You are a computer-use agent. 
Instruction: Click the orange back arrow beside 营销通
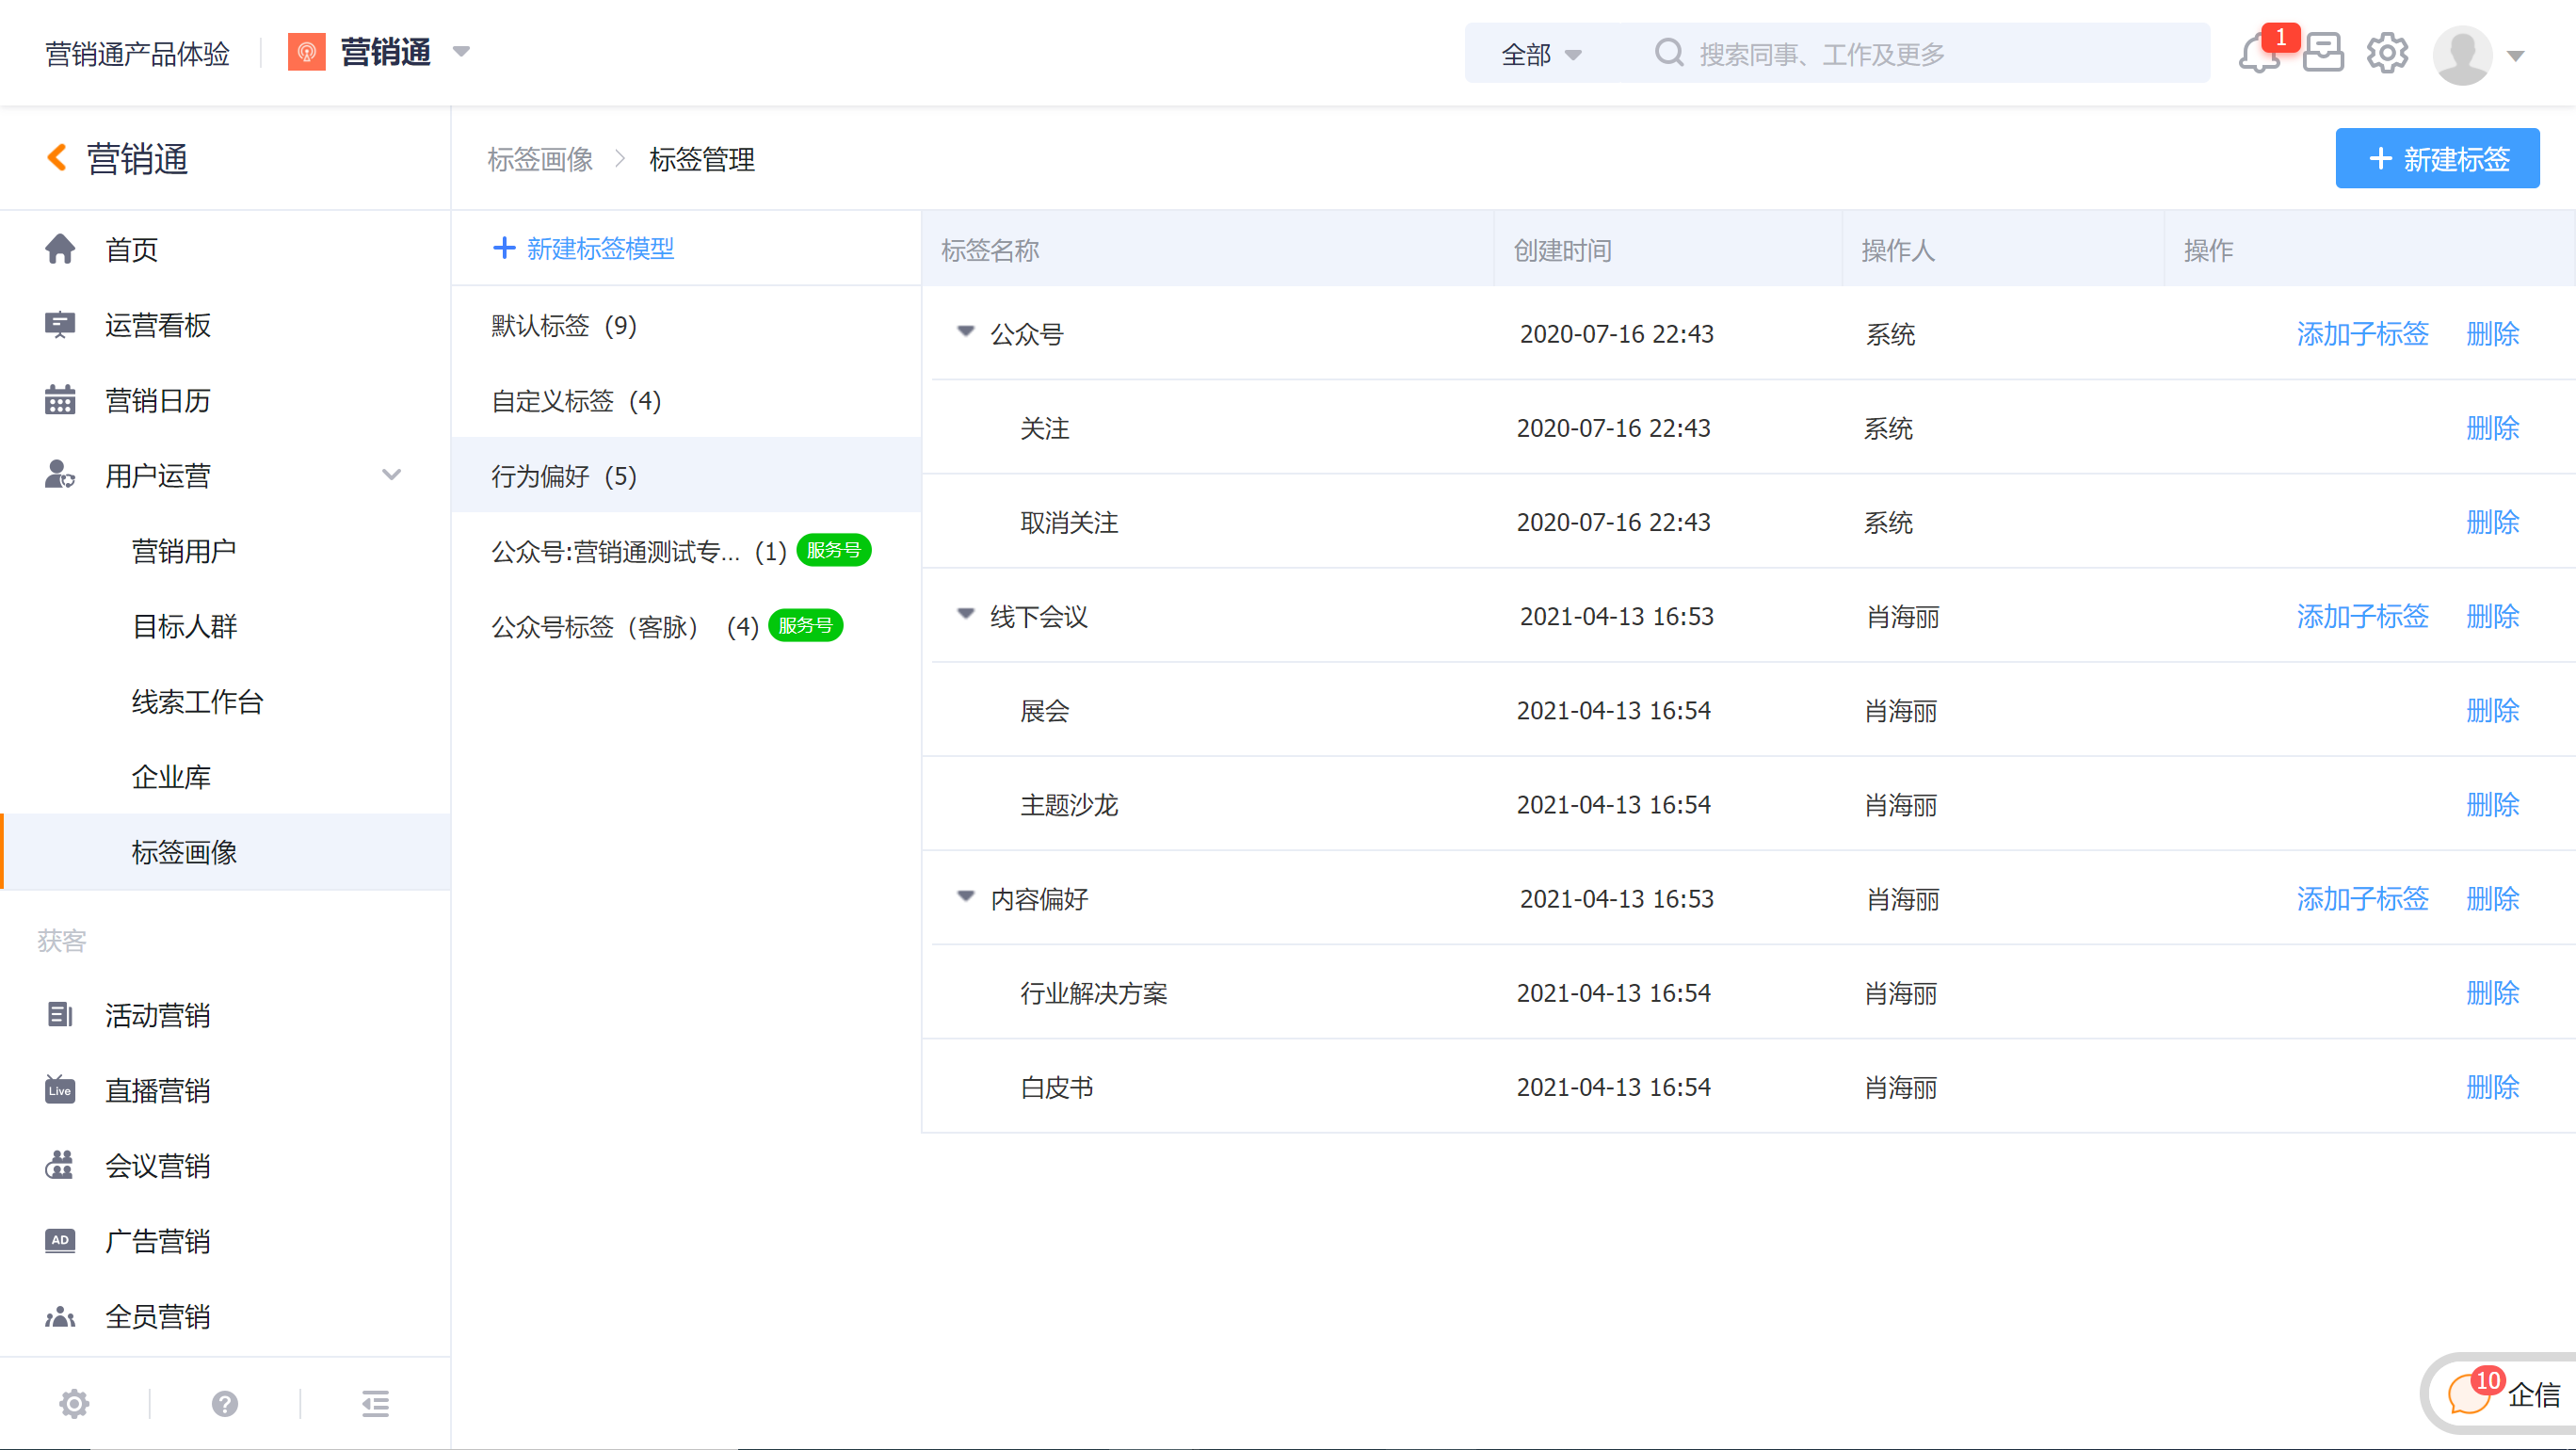coord(57,158)
